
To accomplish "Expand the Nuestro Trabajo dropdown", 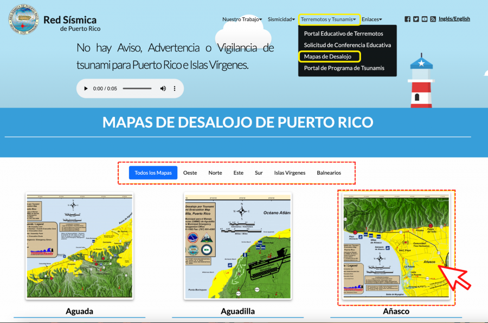I will click(242, 19).
